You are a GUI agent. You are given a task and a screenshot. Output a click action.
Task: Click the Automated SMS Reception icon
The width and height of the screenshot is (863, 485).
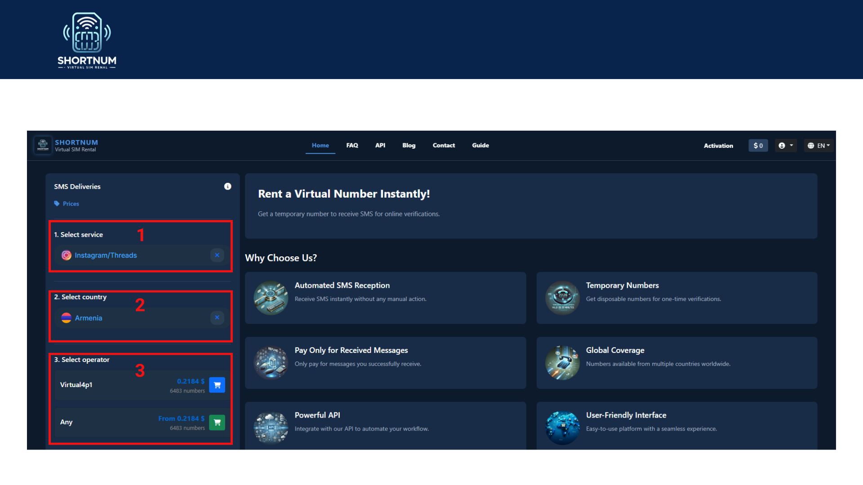271,298
